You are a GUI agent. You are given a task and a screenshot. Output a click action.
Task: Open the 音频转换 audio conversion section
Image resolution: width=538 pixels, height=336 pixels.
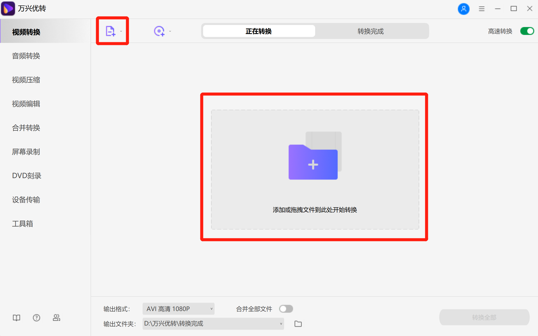[x=26, y=56]
